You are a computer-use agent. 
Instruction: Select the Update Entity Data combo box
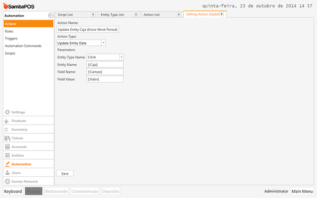pyautogui.click(x=81, y=43)
